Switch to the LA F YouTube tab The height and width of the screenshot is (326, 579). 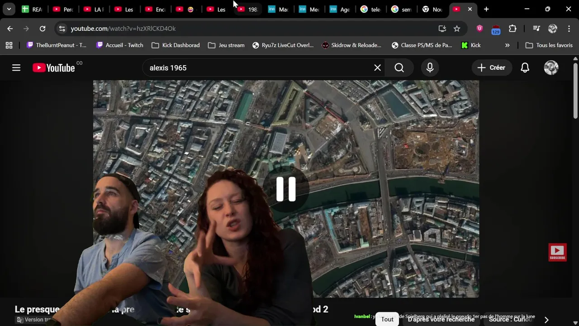pos(93,9)
